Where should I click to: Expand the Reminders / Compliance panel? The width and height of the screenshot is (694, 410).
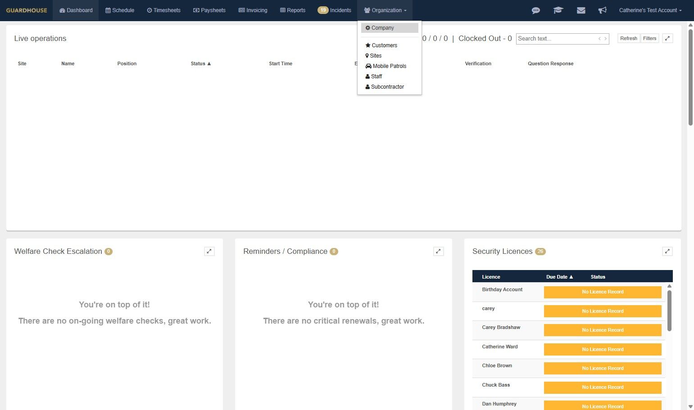pyautogui.click(x=438, y=251)
